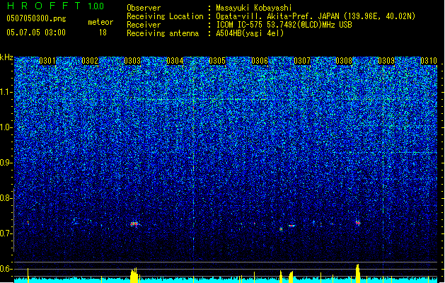Click the 0.7 kHz axis label
This screenshot has height=283, width=445.
[x=6, y=233]
